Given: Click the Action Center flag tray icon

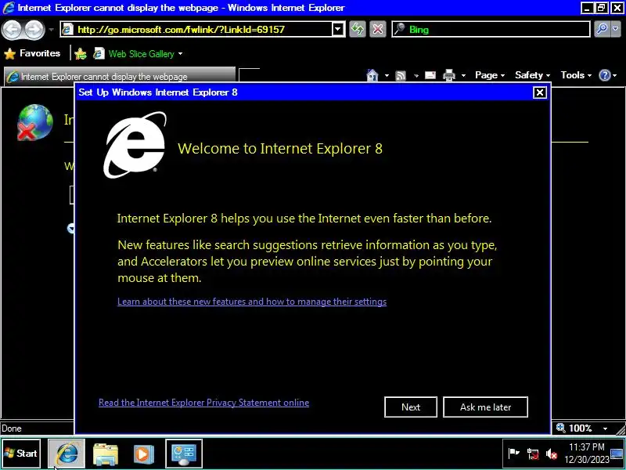Looking at the screenshot, I should click(x=514, y=454).
